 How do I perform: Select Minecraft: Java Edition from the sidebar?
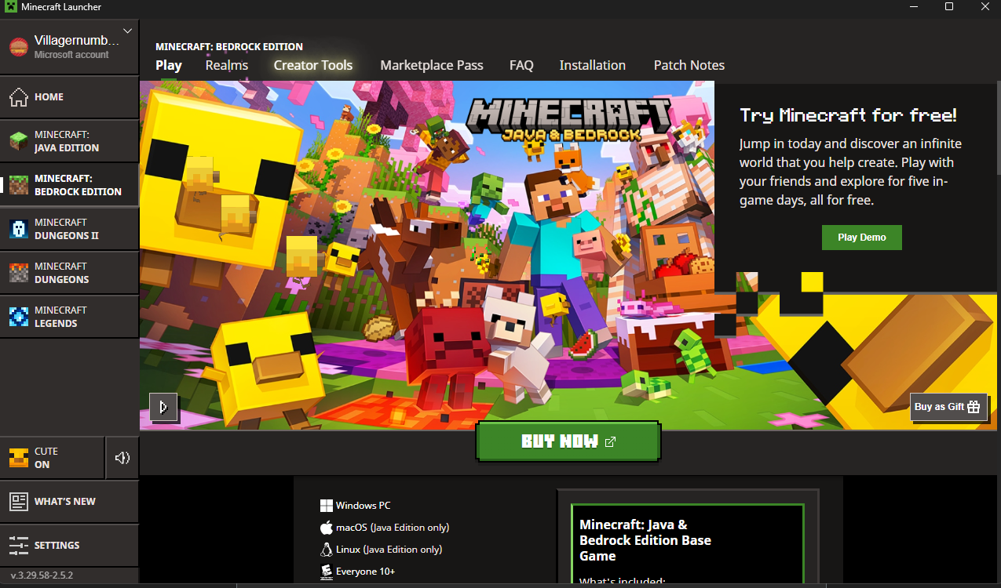(69, 141)
